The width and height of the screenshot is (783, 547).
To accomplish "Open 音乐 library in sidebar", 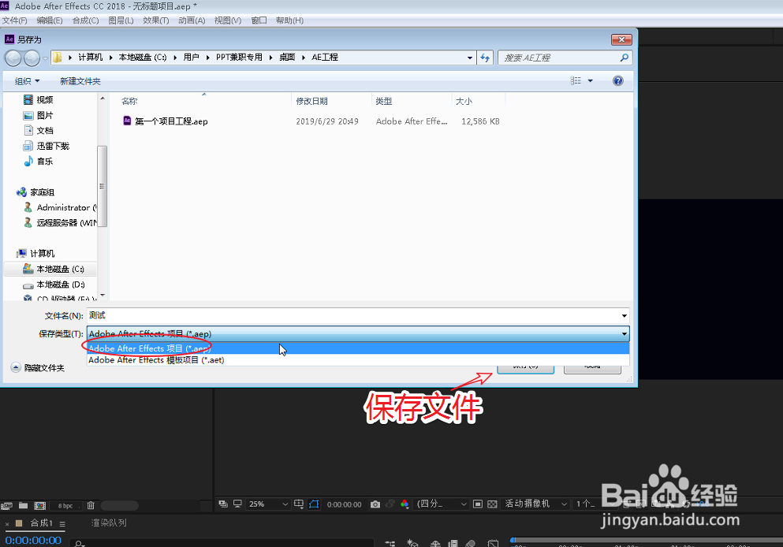I will 39,162.
